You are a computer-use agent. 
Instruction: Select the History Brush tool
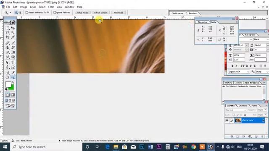click(13, 47)
